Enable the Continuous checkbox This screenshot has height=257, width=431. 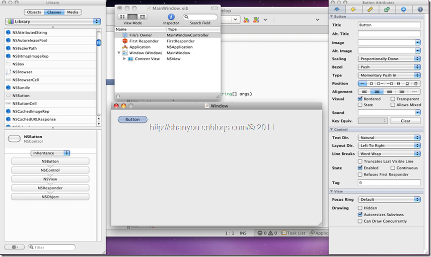[x=393, y=168]
